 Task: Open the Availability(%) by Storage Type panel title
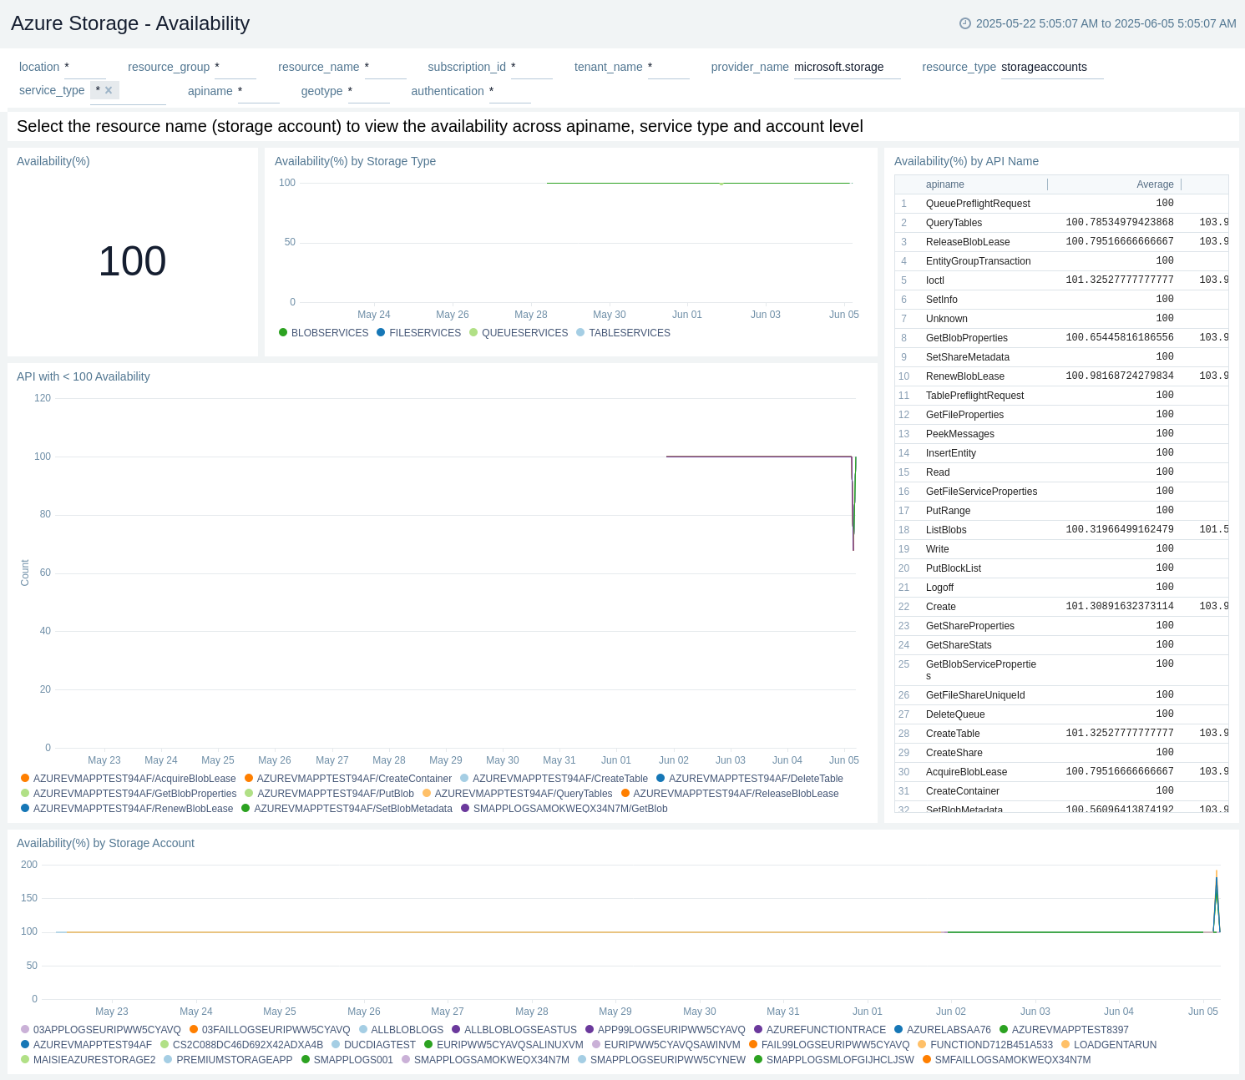355,161
